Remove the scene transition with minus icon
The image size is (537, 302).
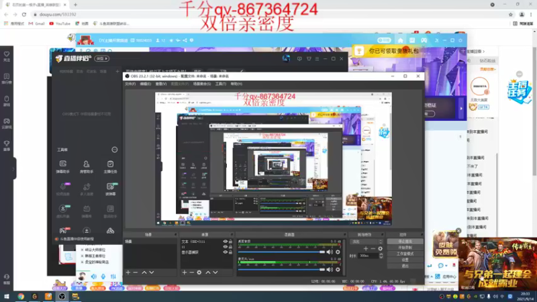tap(373, 248)
